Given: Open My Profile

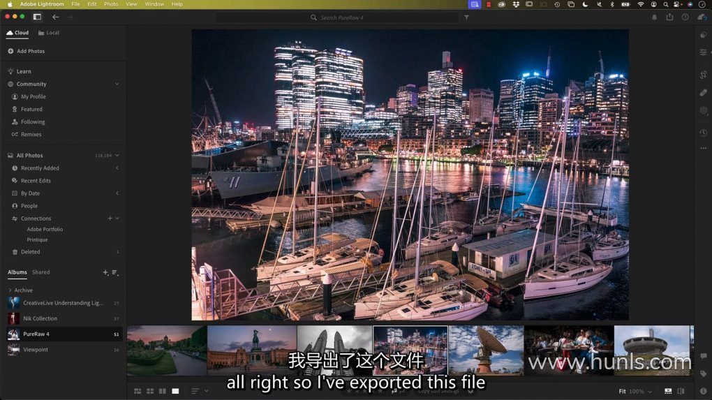Looking at the screenshot, I should coord(29,97).
